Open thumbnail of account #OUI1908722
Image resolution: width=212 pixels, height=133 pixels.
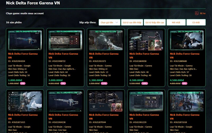pyautogui.click(x=65, y=40)
